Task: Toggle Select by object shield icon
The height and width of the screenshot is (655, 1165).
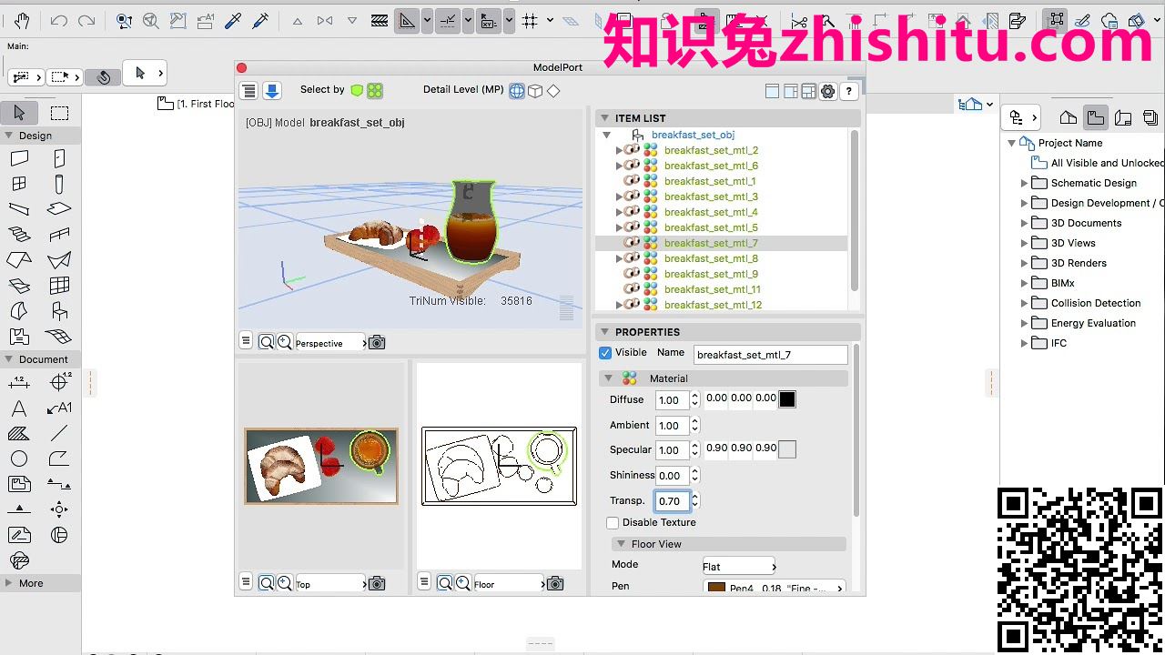Action: coord(357,90)
